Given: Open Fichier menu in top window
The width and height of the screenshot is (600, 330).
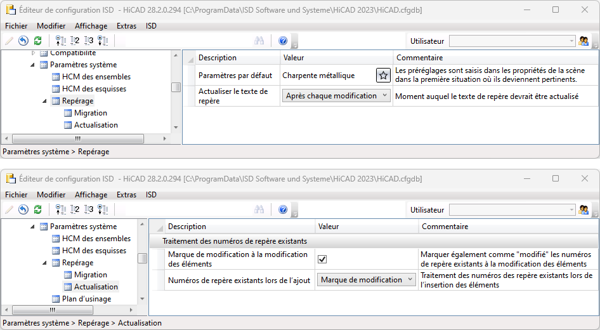Looking at the screenshot, I should coord(16,25).
